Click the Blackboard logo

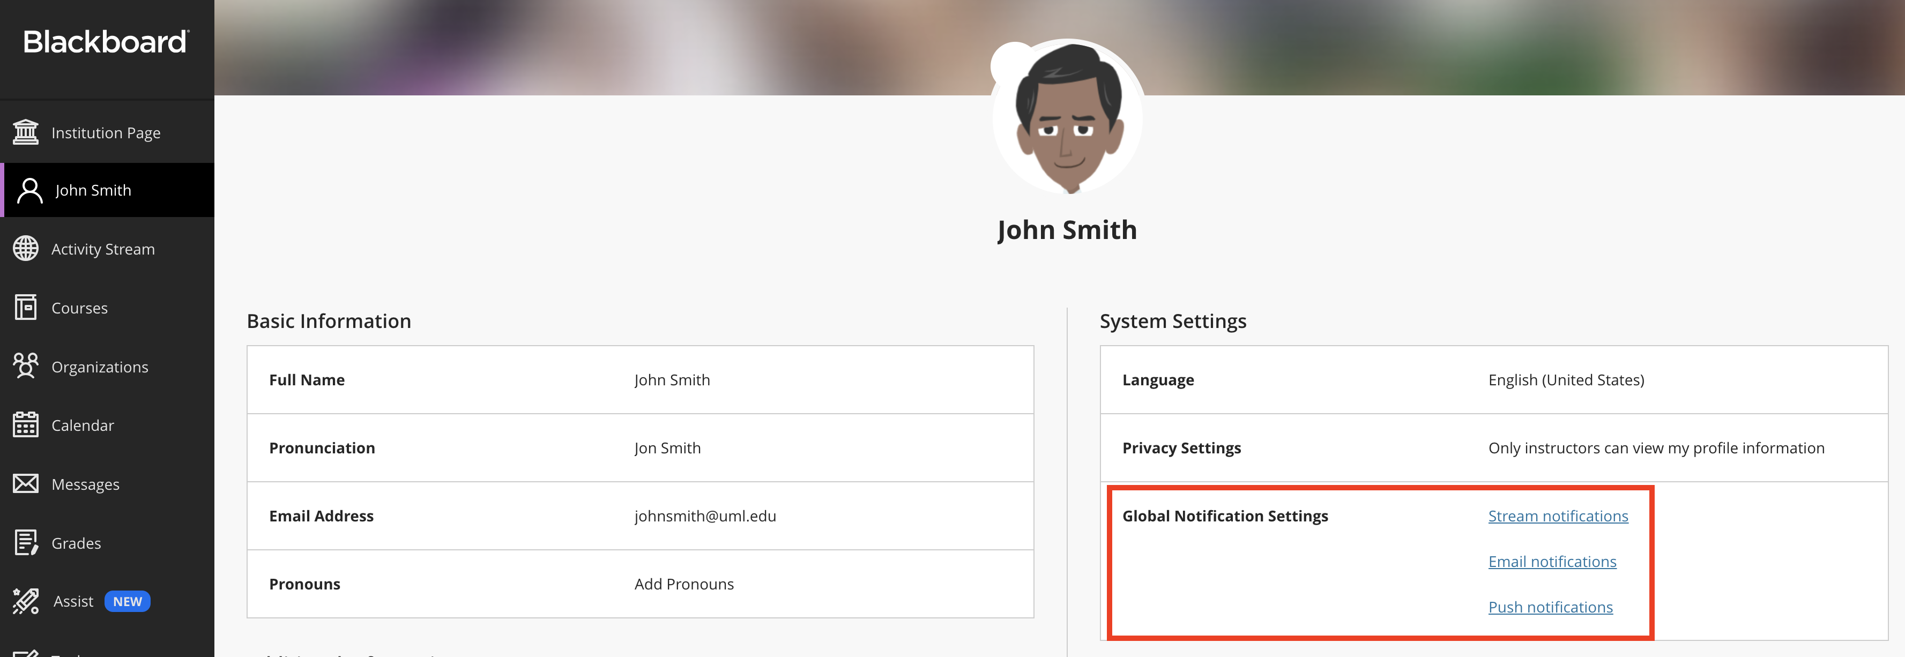[x=107, y=42]
